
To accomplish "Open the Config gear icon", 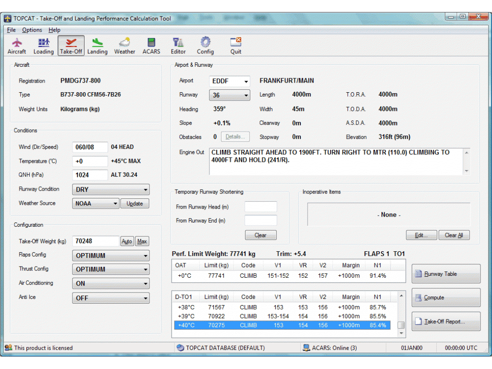I will tap(205, 46).
